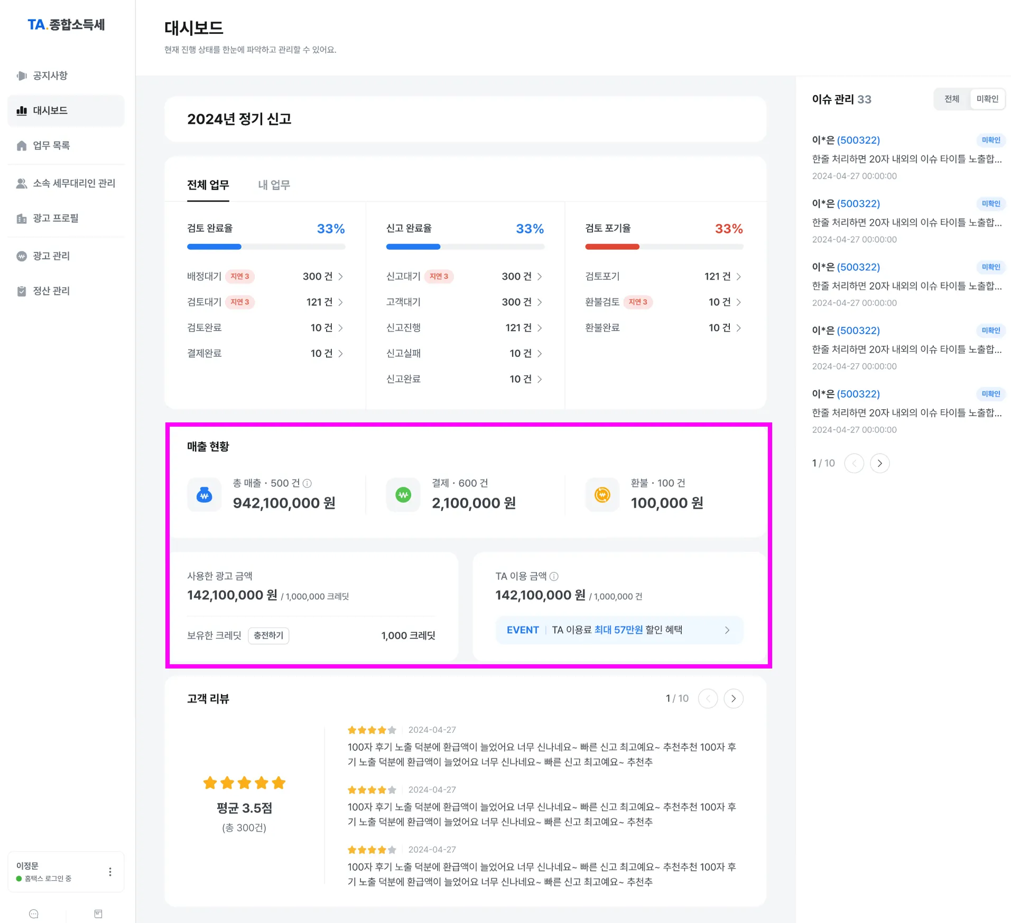
Task: Click the 검토 완료율 progress bar
Action: click(x=266, y=247)
